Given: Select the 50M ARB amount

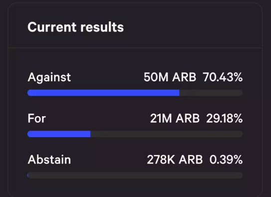Looking at the screenshot, I should click(x=170, y=77).
